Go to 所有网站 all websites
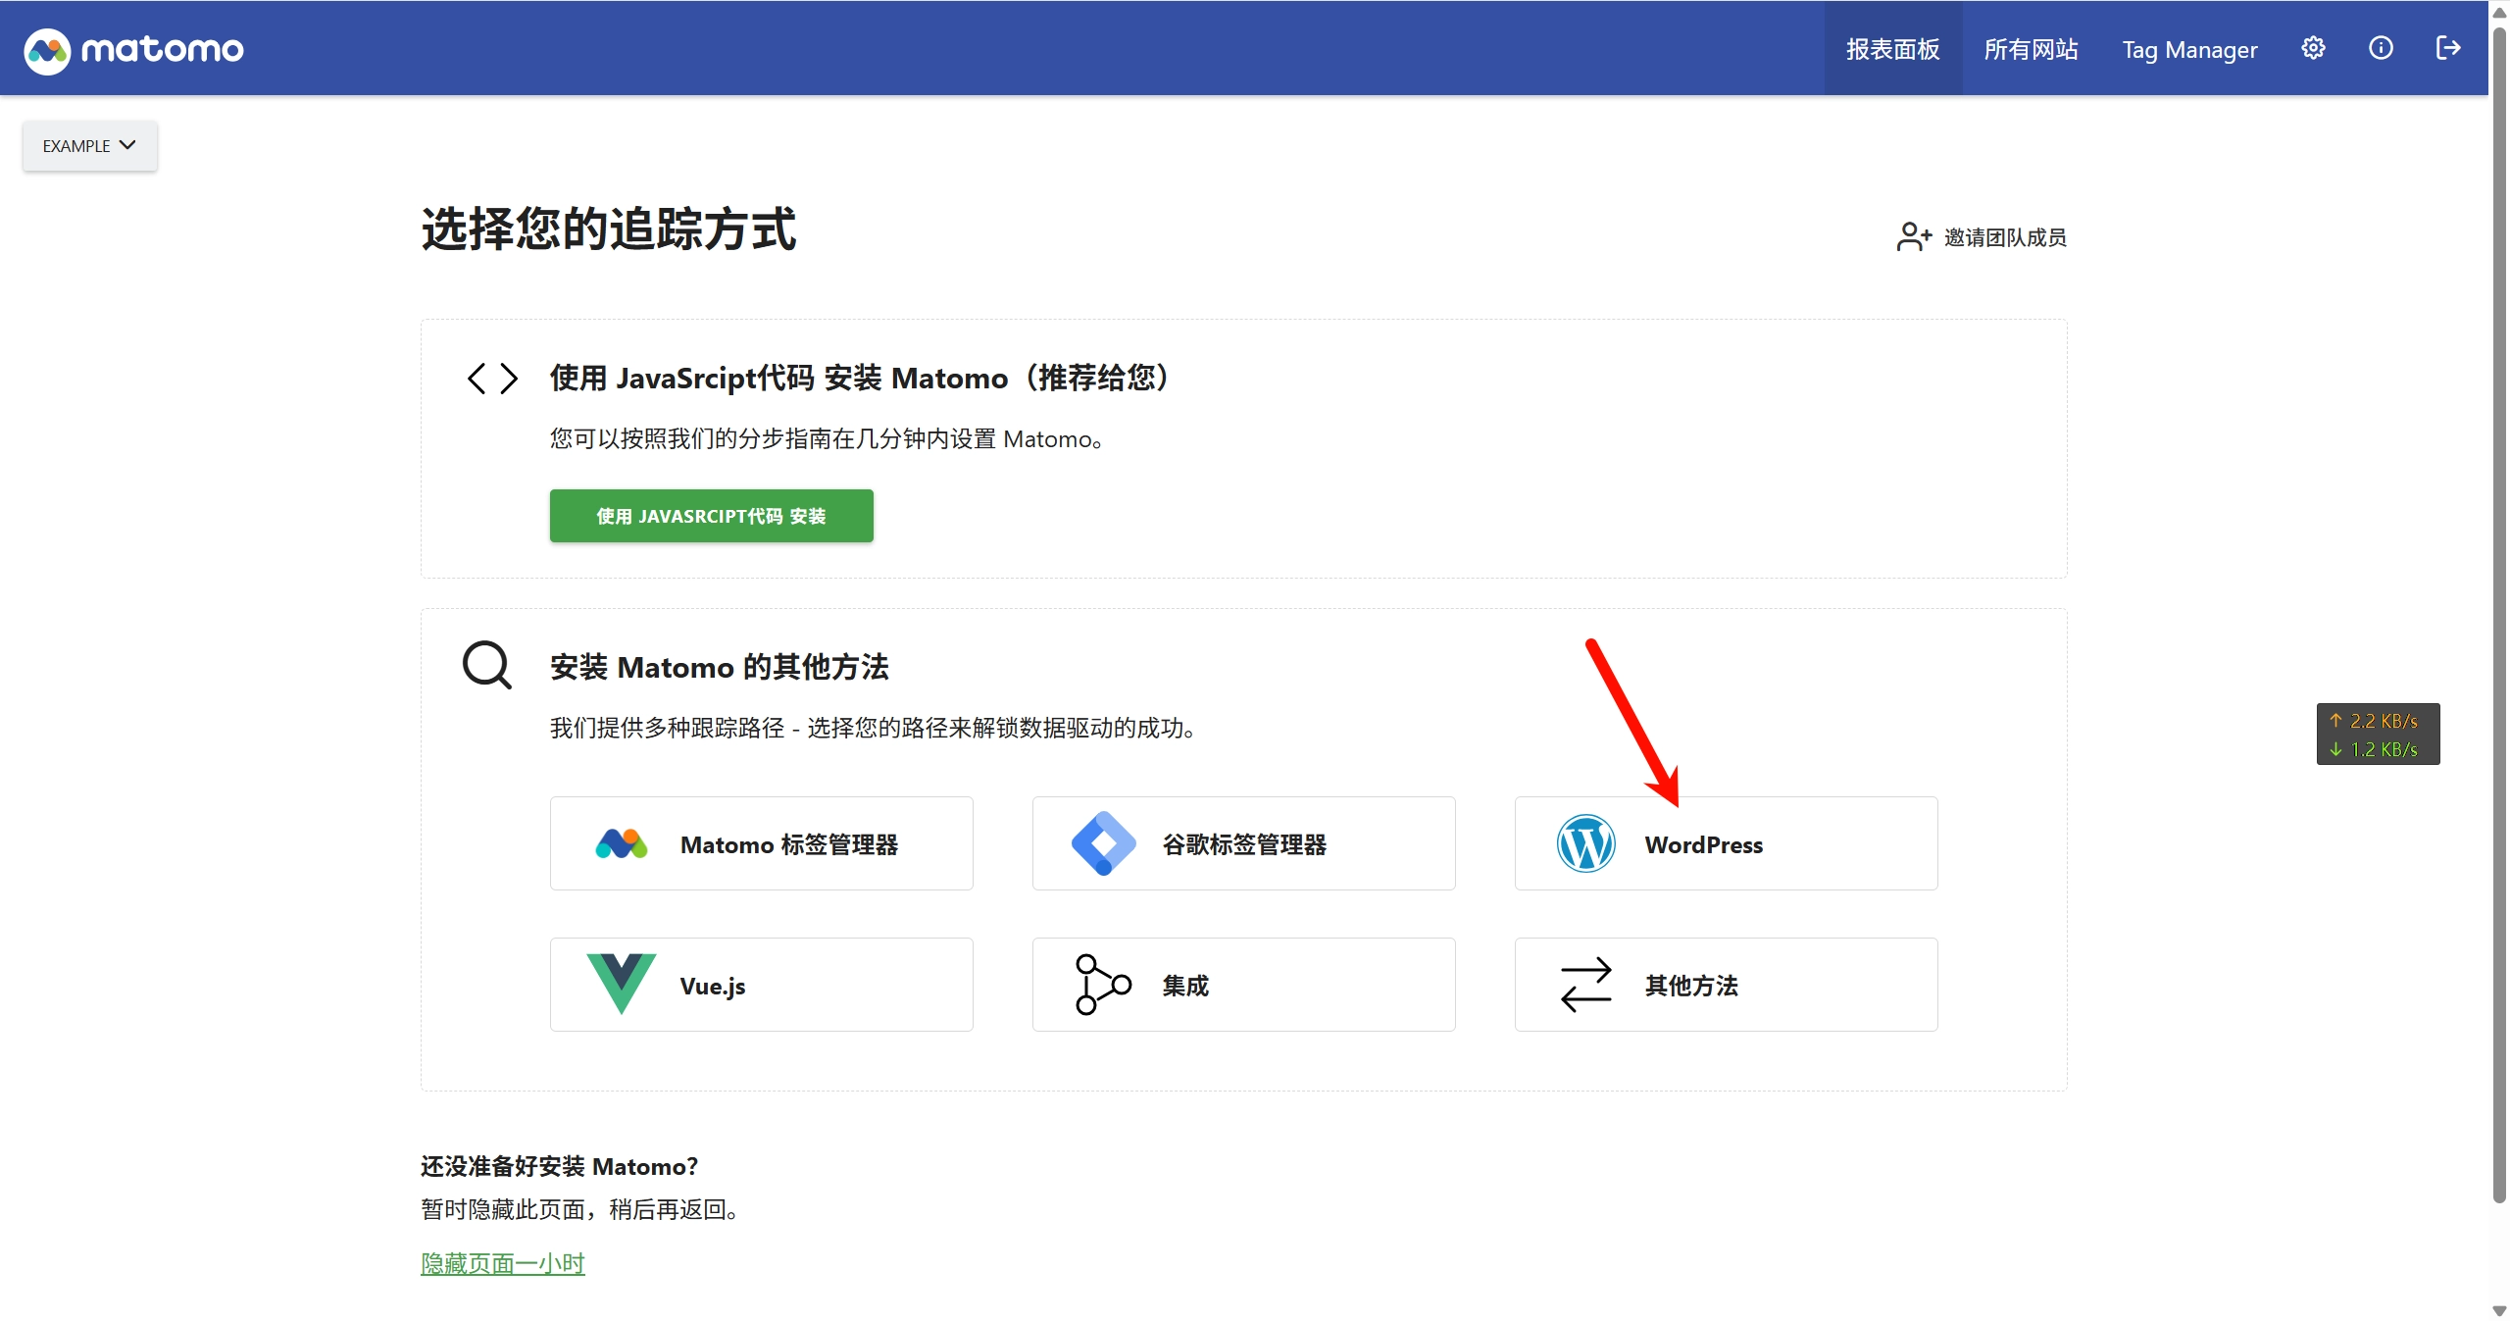2510x1321 pixels. 2031,48
